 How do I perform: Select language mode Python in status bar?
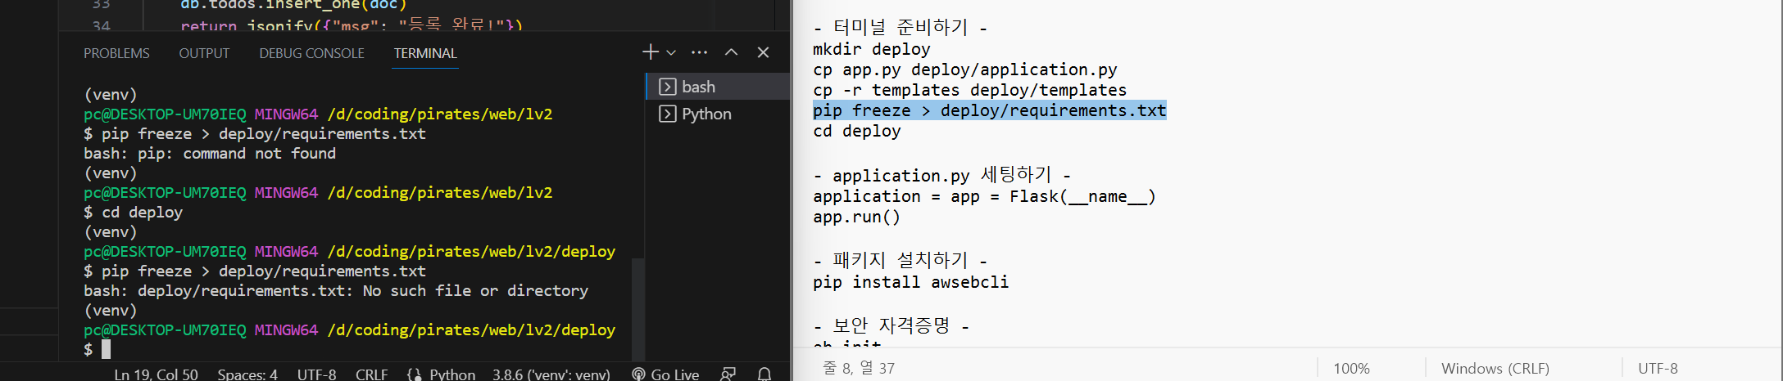coord(452,374)
